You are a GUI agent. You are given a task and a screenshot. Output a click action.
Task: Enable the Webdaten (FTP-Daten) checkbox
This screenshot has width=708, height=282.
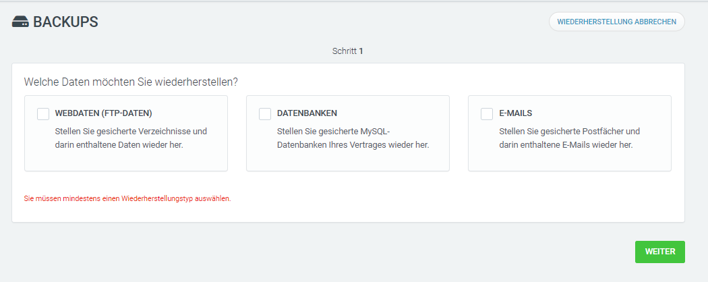[x=43, y=114]
